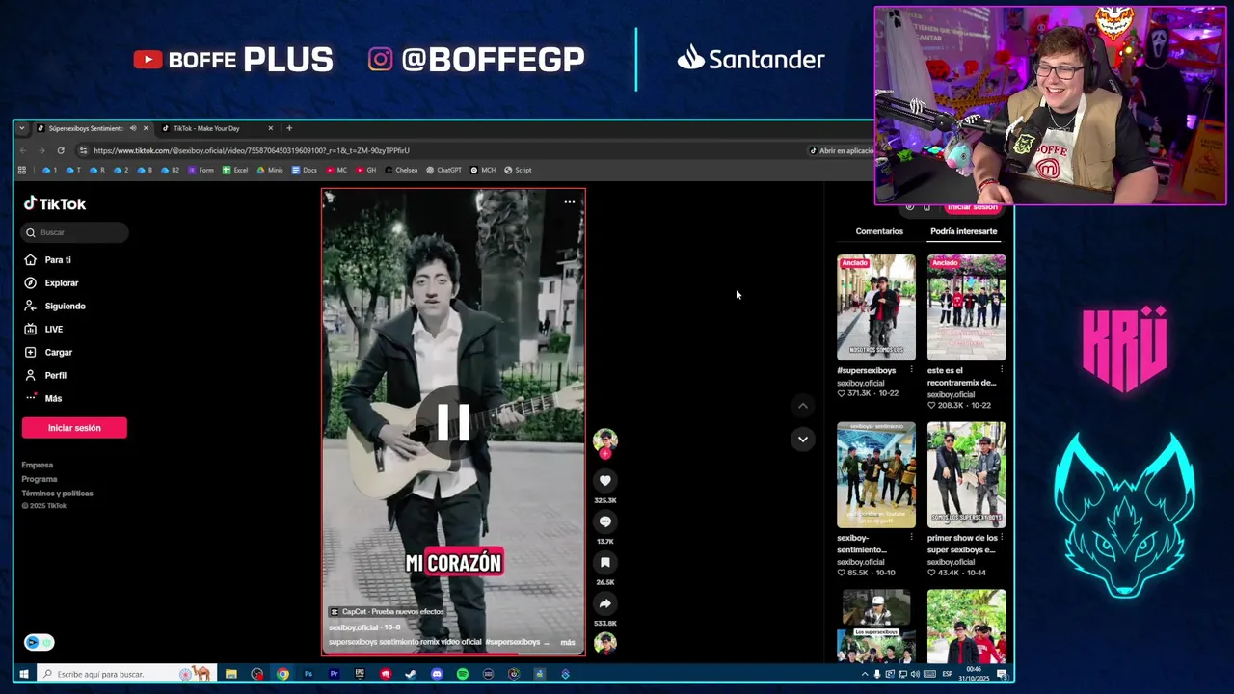Click Abrir en aplicación in address bar

841,150
